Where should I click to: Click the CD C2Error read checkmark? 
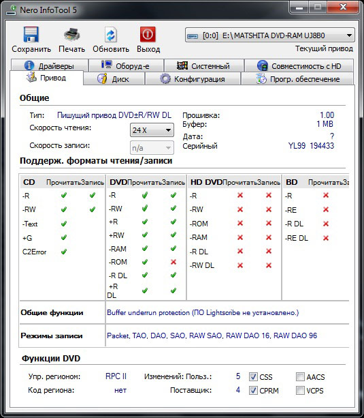[63, 252]
